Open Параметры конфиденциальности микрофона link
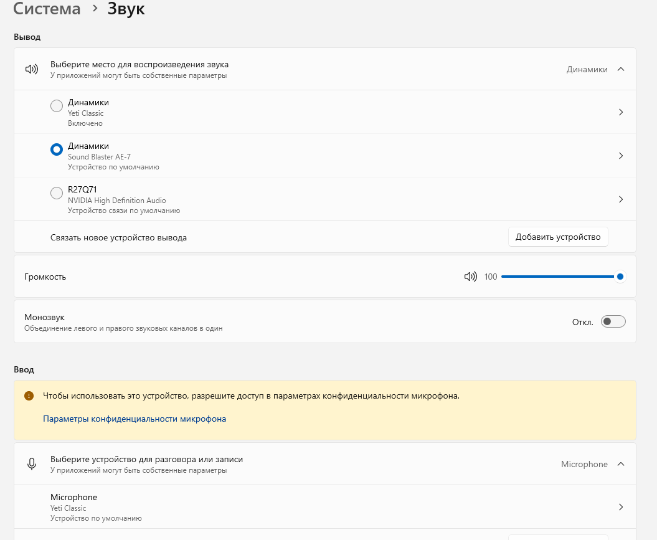Image resolution: width=657 pixels, height=540 pixels. click(x=135, y=419)
